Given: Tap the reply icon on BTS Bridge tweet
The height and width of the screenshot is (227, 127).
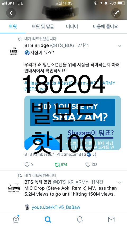Looking at the screenshot, I should [x=27, y=165].
